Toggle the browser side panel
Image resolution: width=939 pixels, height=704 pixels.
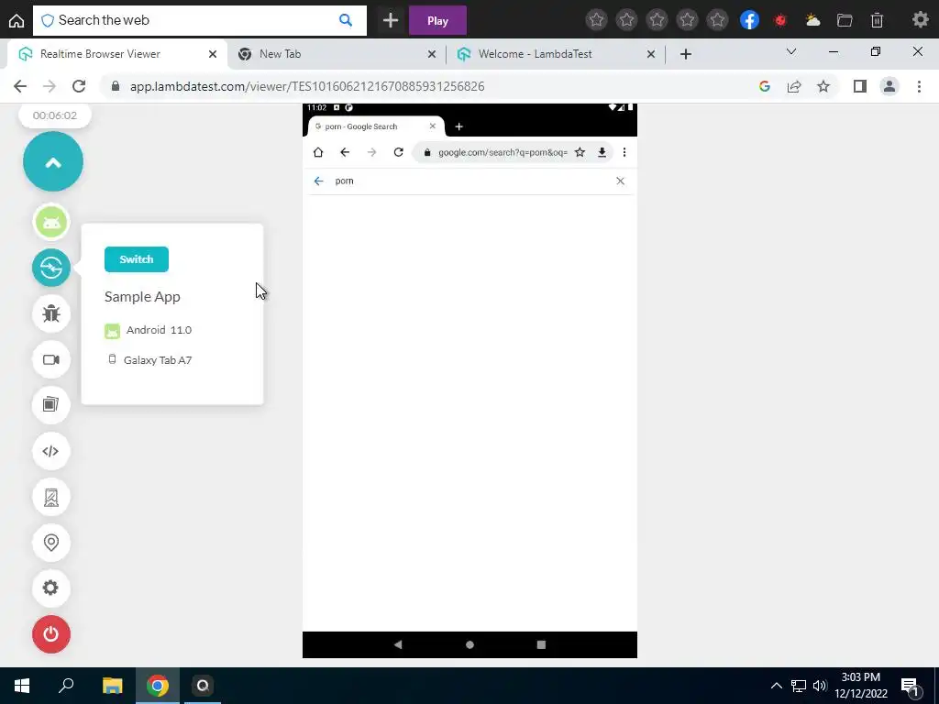click(860, 86)
